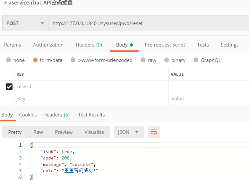This screenshot has height=180, width=249.
Task: Select the GraphQL body type
Action: tap(196, 60)
